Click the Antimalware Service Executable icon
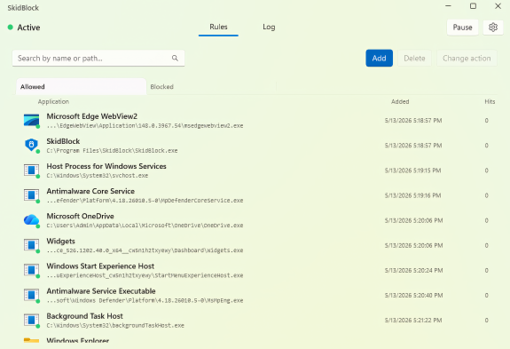510x349 pixels. point(32,296)
